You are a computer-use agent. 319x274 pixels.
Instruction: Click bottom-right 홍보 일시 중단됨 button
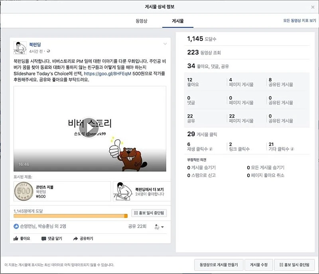point(294,265)
